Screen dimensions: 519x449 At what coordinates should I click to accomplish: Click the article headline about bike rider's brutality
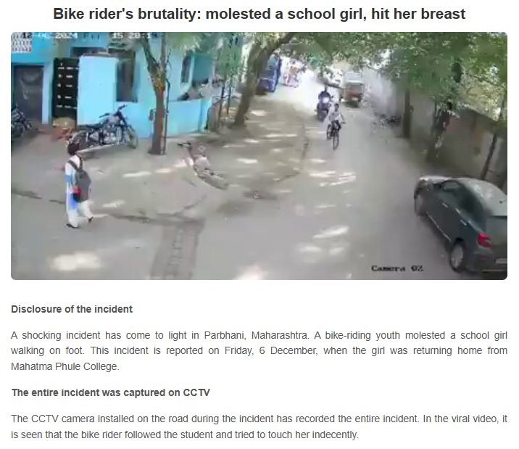coord(259,15)
